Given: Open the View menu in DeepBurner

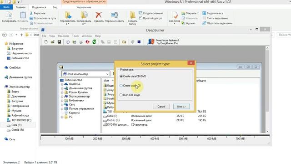Looking at the screenshot, I should [52, 36].
